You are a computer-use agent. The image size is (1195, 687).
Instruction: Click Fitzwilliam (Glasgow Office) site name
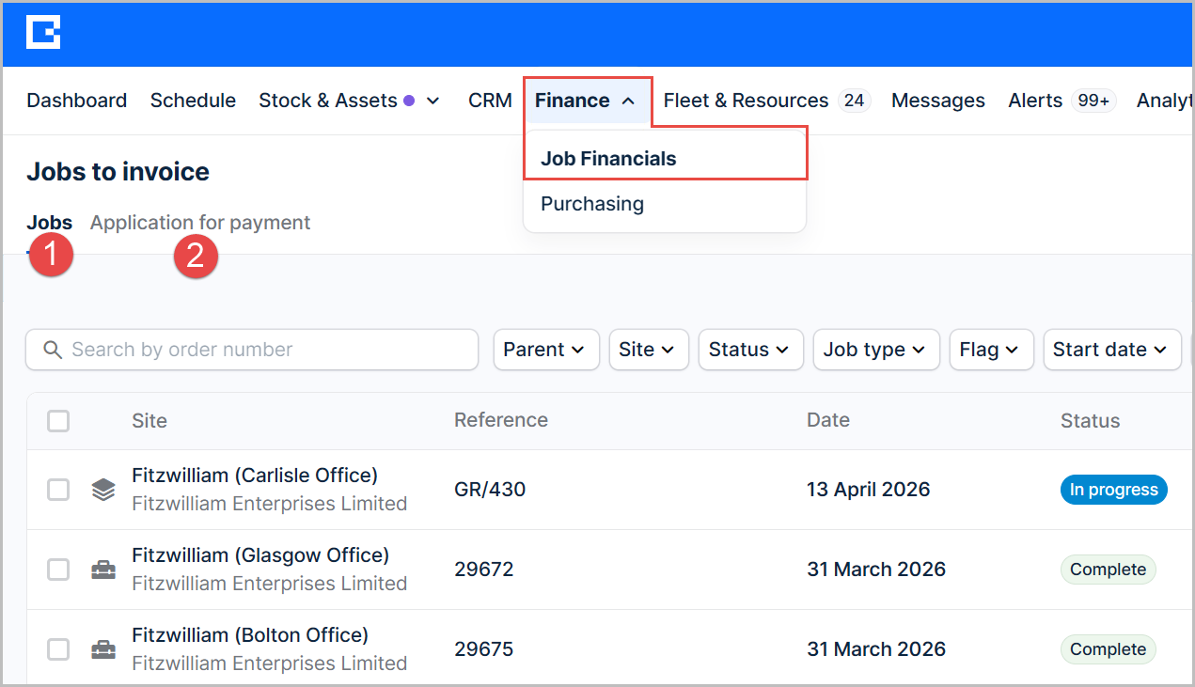(260, 554)
